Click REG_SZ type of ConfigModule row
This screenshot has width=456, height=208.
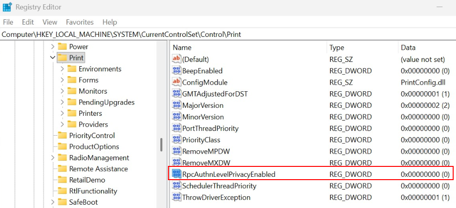coord(341,82)
